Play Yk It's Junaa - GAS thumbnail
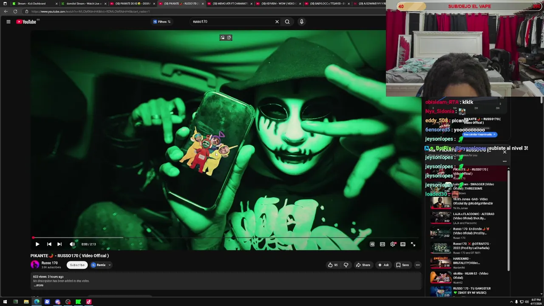The width and height of the screenshot is (544, 306). 441,203
